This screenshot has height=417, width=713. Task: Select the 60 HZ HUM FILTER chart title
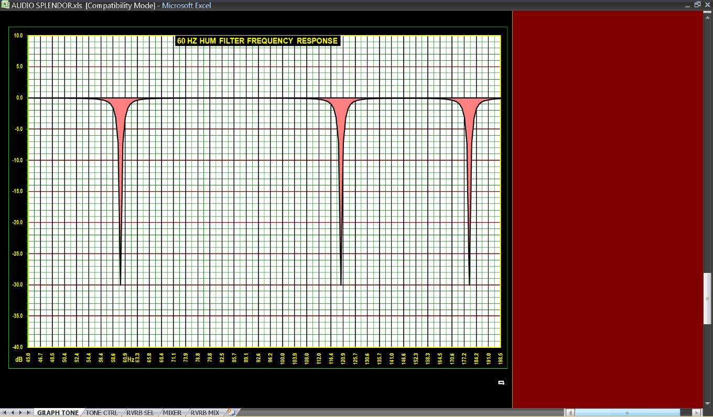point(257,41)
